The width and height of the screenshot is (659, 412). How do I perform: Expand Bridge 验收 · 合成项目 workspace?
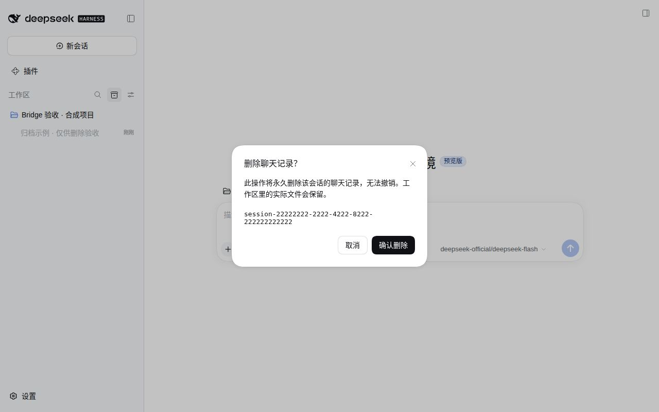(72, 115)
